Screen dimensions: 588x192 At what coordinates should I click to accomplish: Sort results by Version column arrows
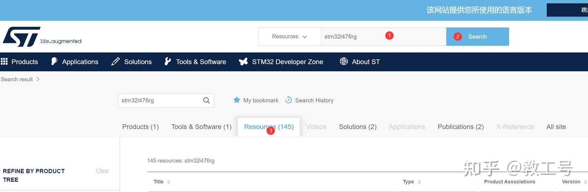[584, 182]
